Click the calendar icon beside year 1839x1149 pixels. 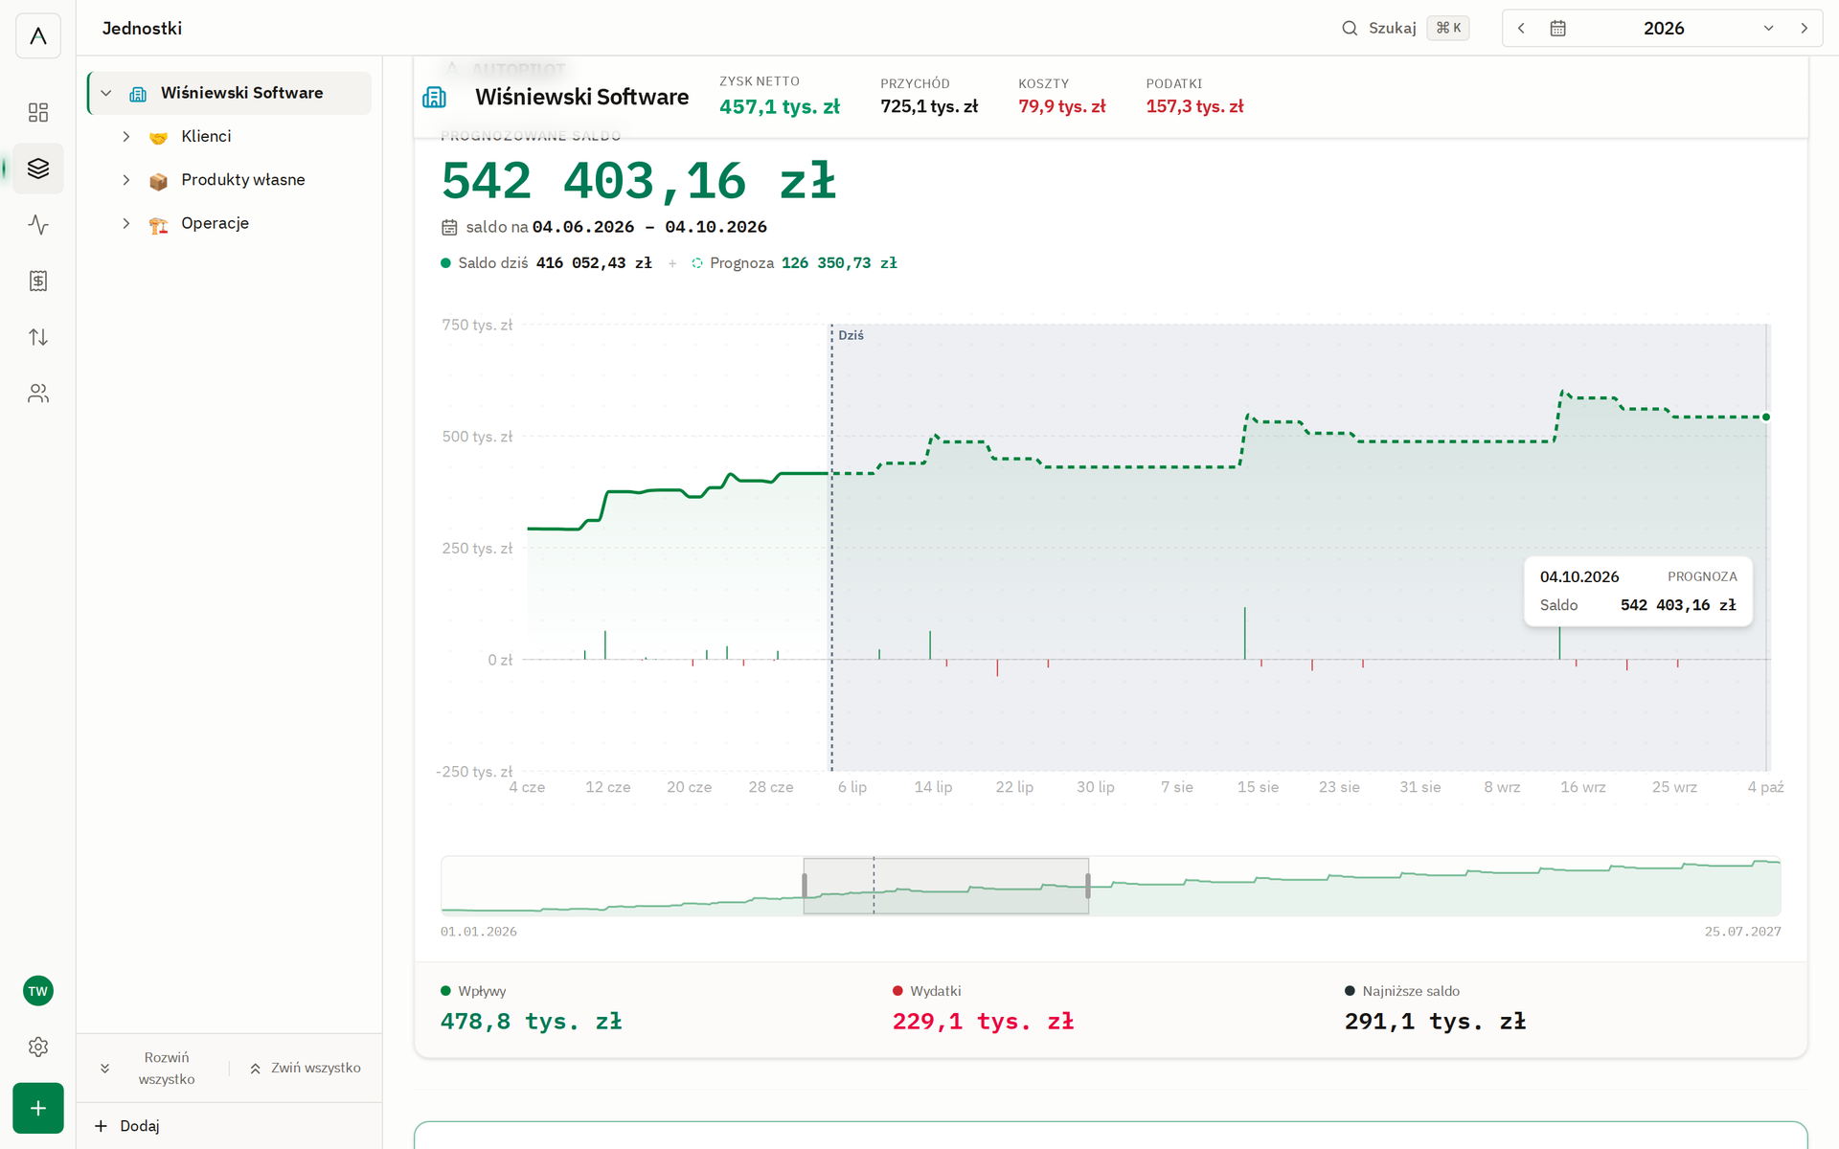click(1558, 29)
